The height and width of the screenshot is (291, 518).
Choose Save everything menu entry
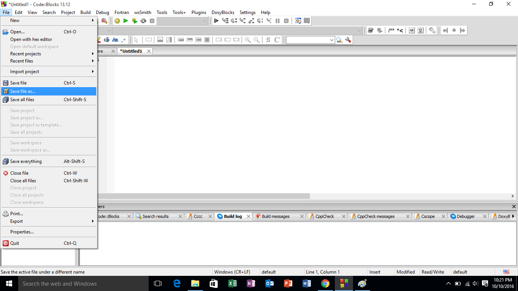[49, 161]
